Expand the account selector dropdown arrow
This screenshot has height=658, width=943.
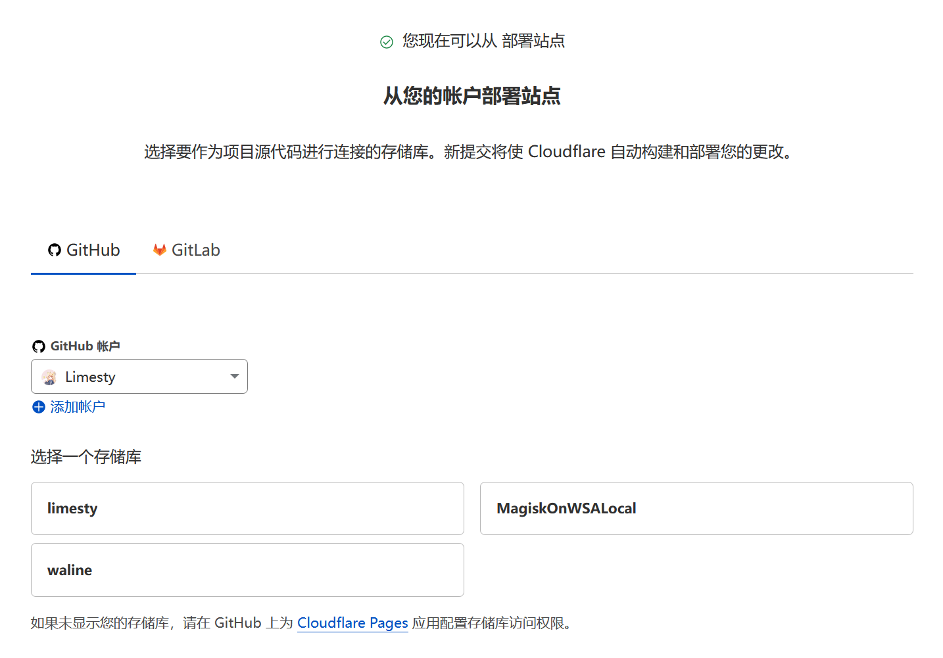point(234,377)
